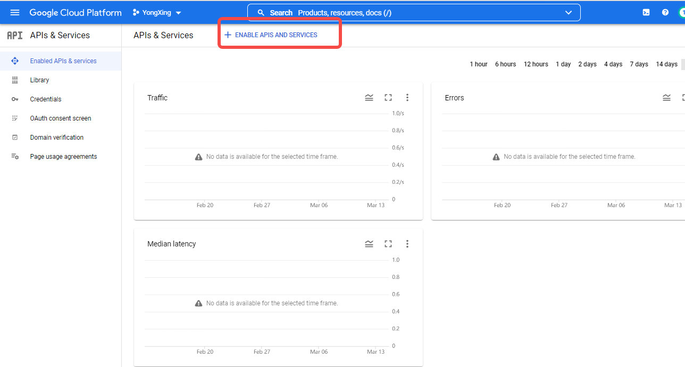Expand the Traffic chart to full screen
Screen dimensions: 685x367
(x=388, y=97)
